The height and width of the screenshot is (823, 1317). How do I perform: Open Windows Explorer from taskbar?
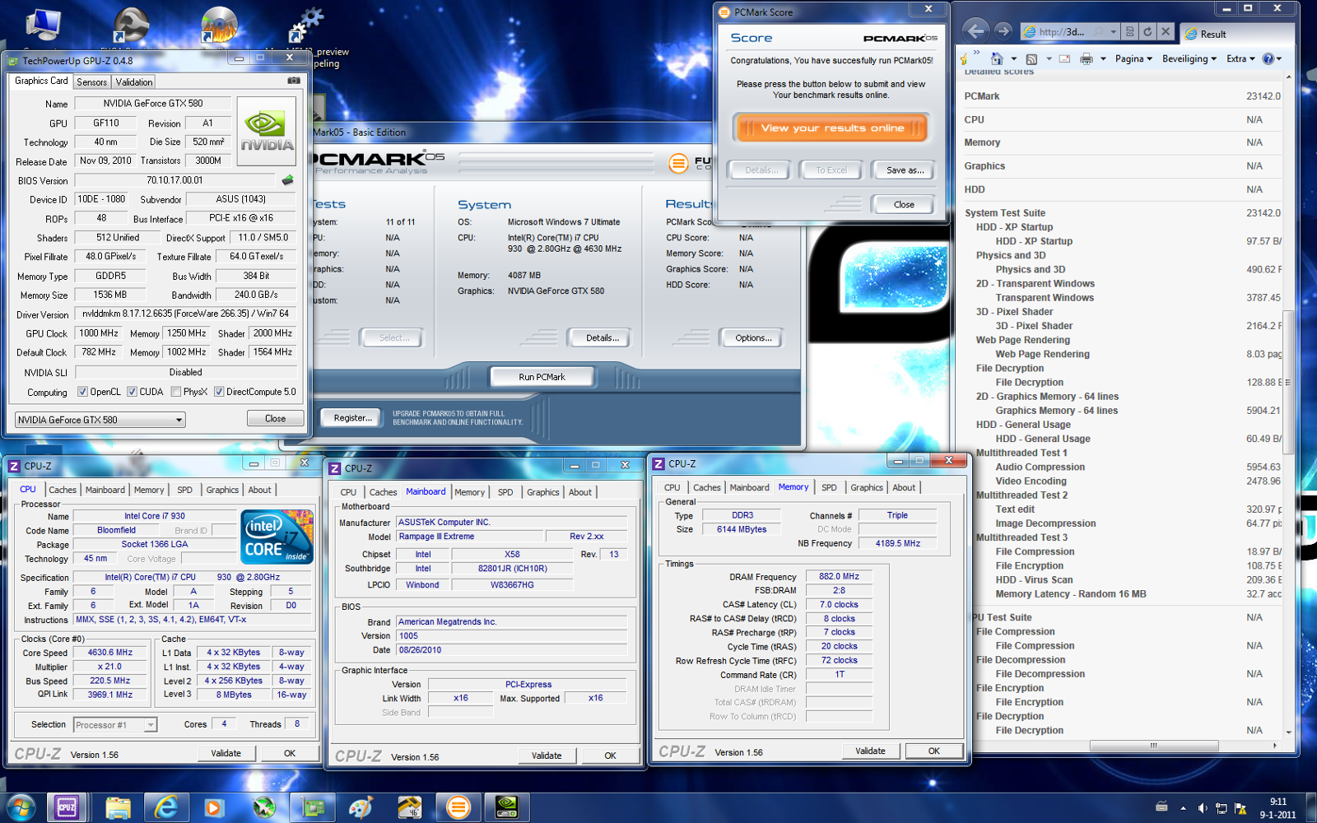118,807
